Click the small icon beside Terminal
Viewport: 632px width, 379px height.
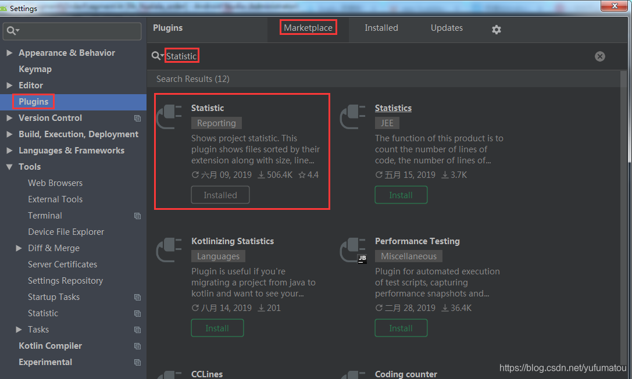(x=137, y=216)
